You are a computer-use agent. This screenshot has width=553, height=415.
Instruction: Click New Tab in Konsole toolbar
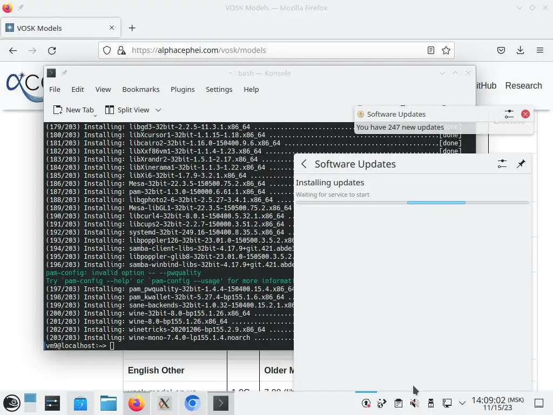pos(73,110)
